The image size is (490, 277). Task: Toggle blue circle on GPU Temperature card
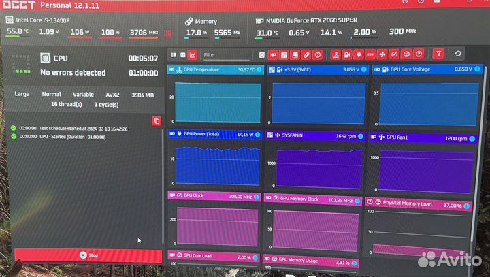coord(259,69)
